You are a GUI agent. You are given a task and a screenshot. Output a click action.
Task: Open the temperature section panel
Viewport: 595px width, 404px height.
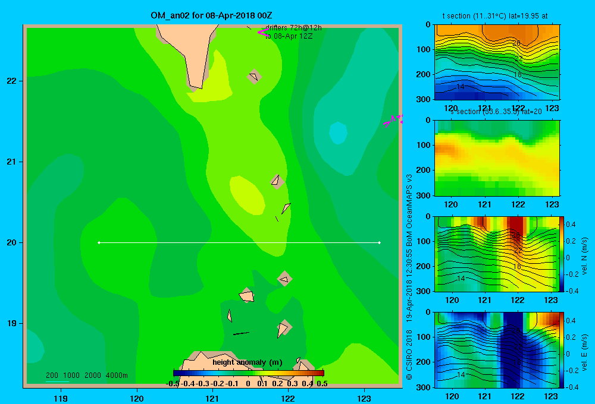497,62
